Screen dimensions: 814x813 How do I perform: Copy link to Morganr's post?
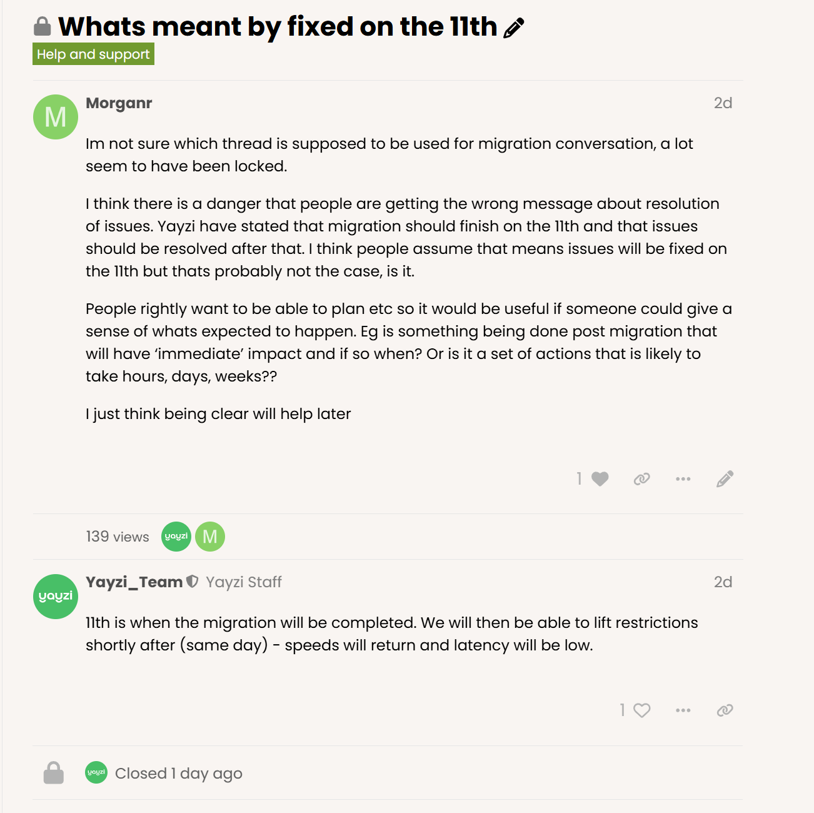point(642,479)
